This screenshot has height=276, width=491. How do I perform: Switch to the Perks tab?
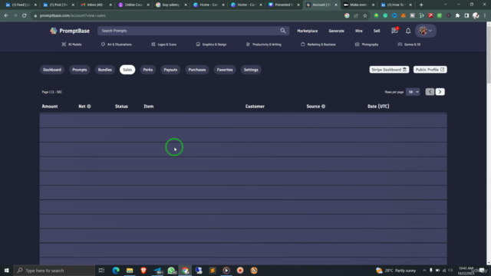[x=148, y=70]
